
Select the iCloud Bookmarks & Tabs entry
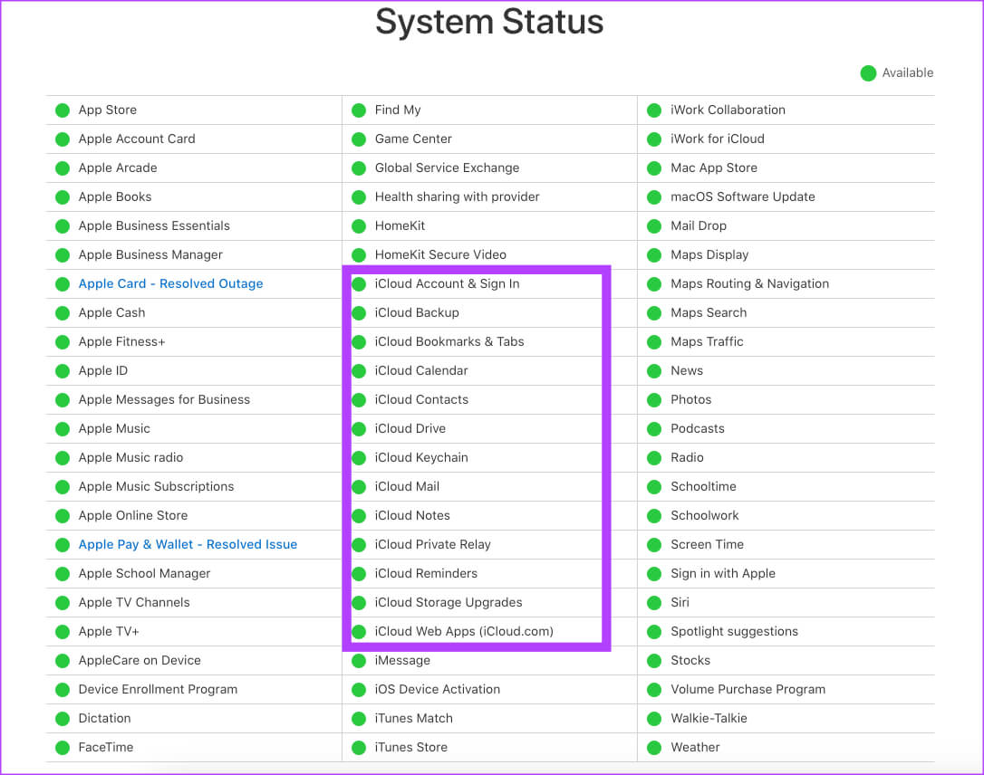click(449, 341)
